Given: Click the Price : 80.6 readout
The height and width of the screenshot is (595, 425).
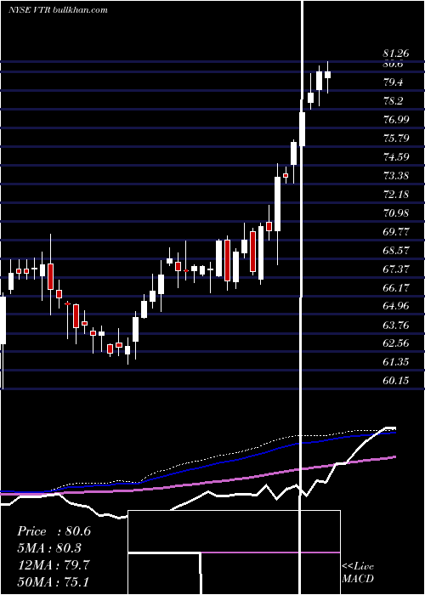Looking at the screenshot, I should click(x=54, y=531).
